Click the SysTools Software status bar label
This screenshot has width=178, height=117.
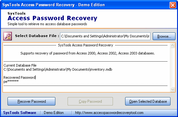pos(20,113)
